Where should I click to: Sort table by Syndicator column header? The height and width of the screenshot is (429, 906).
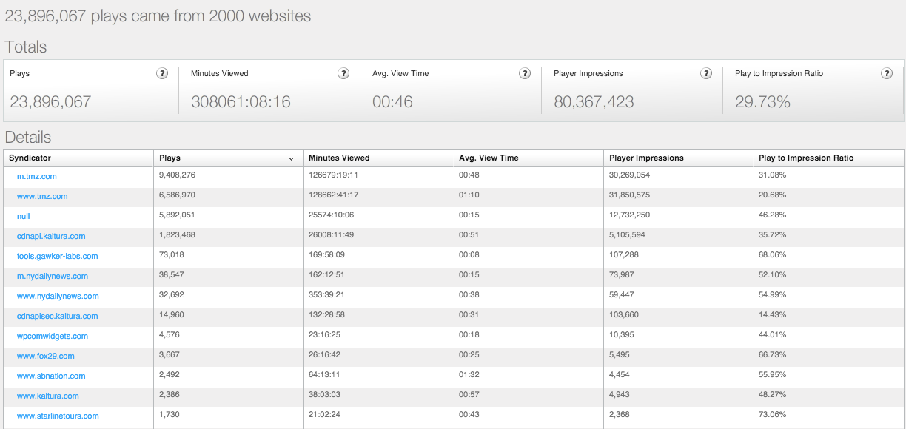pyautogui.click(x=78, y=158)
